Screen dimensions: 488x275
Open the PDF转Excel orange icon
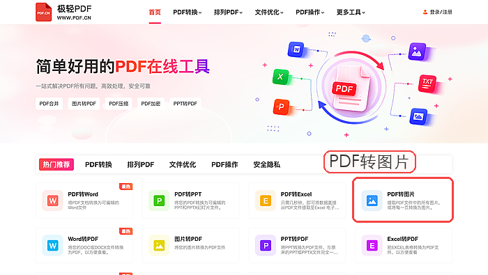[x=266, y=201]
